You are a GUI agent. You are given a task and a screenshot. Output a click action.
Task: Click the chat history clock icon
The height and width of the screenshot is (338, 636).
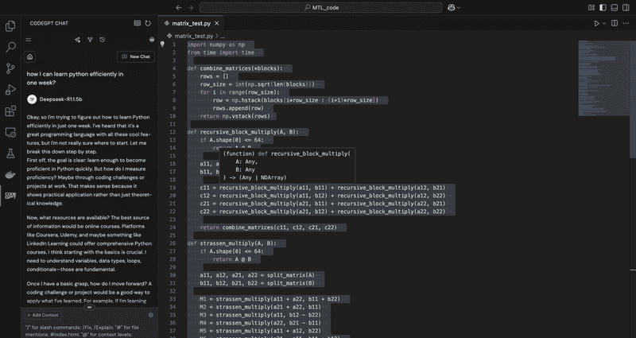click(x=102, y=39)
